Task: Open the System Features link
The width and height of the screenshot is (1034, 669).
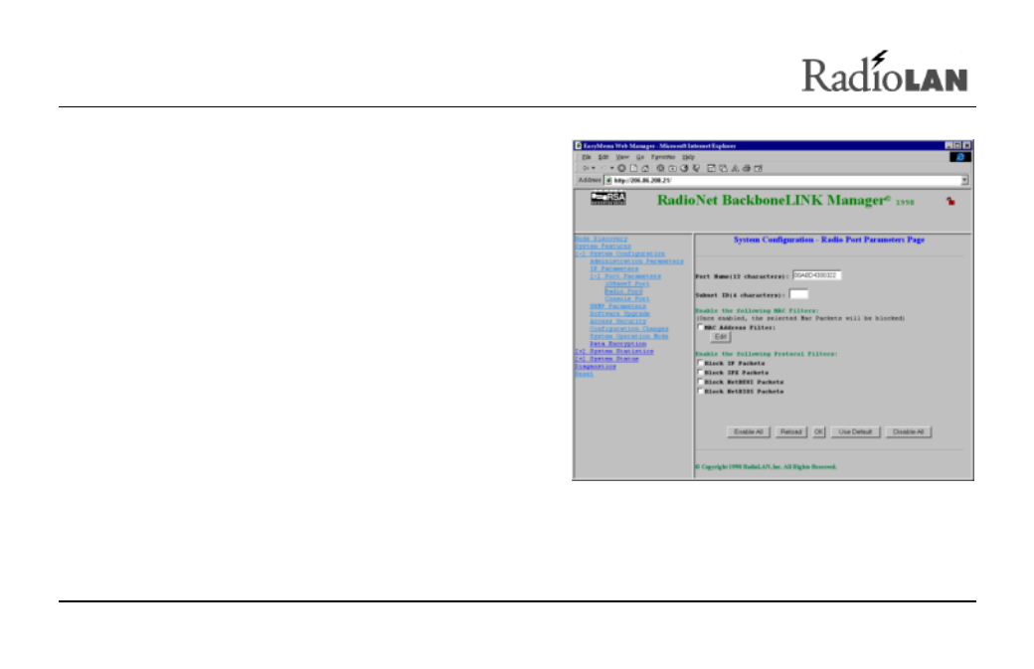Action: pos(603,246)
